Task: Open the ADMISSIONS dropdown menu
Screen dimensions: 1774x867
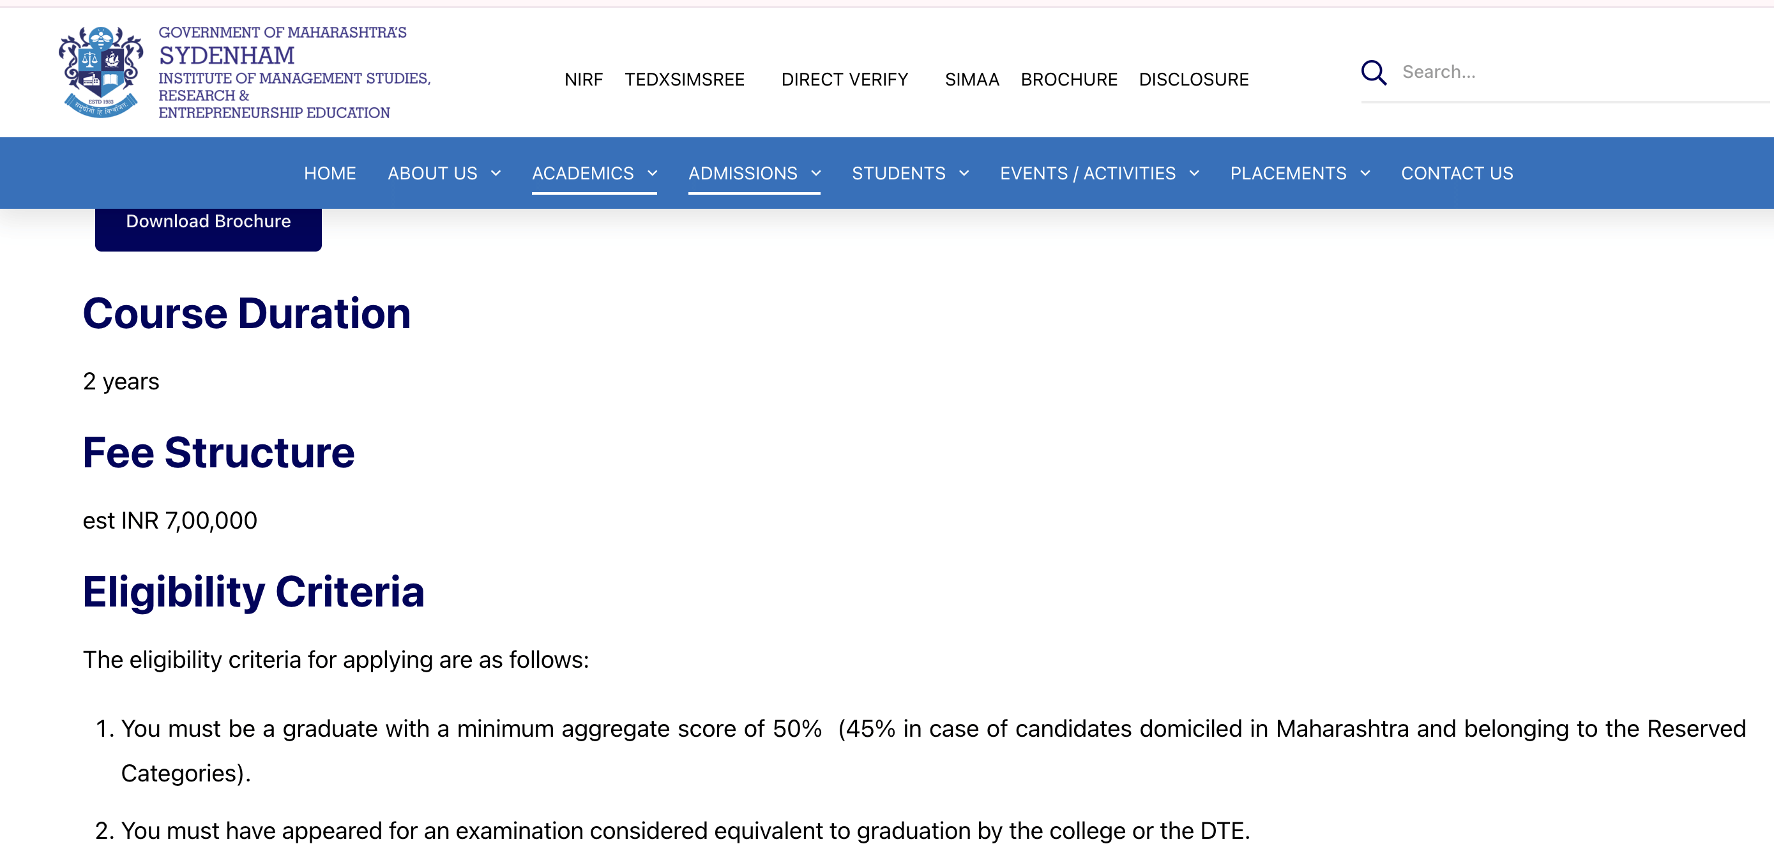Action: [754, 173]
